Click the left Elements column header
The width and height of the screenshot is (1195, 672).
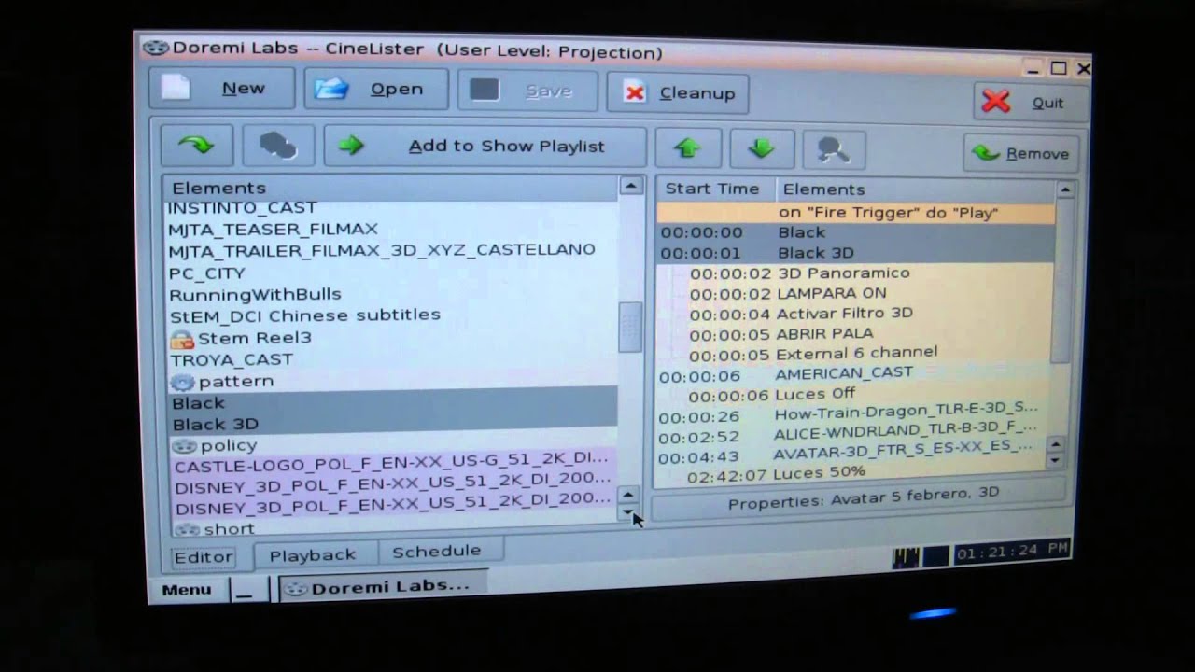390,188
